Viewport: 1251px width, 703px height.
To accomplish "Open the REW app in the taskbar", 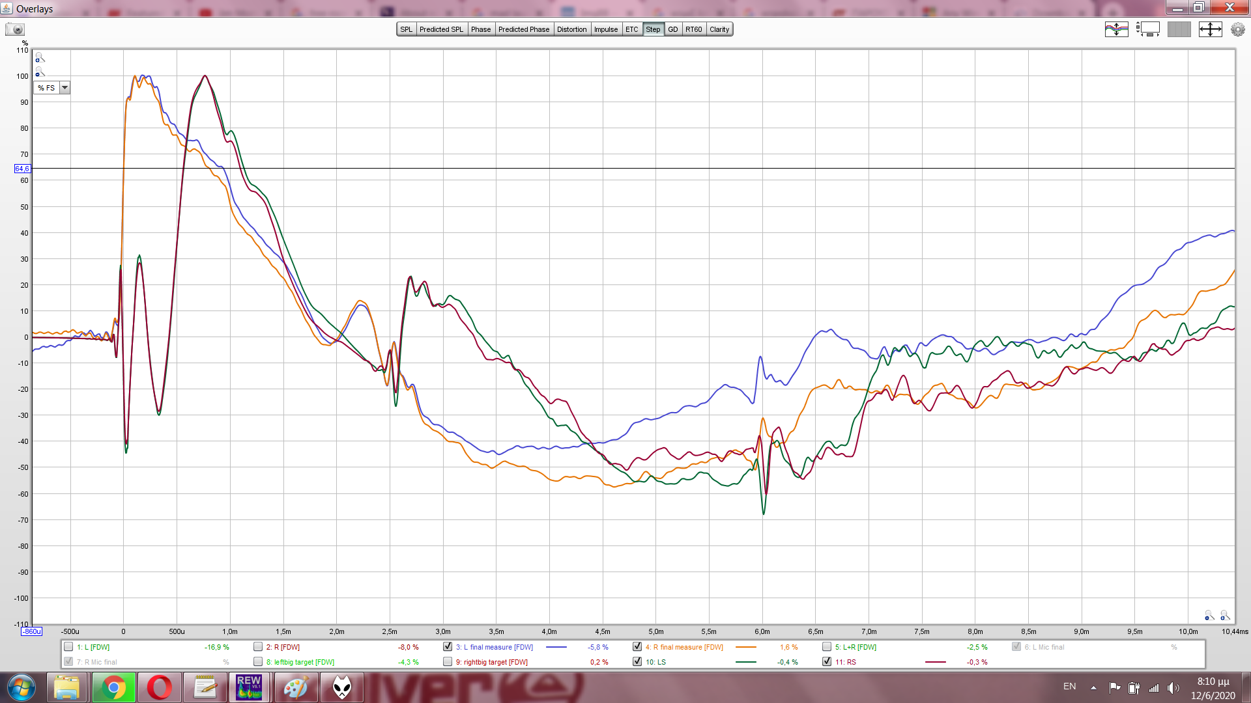I will [x=249, y=687].
